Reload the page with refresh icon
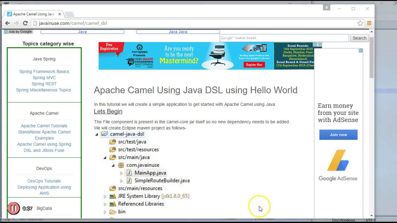Image resolution: width=397 pixels, height=223 pixels. pos(25,23)
